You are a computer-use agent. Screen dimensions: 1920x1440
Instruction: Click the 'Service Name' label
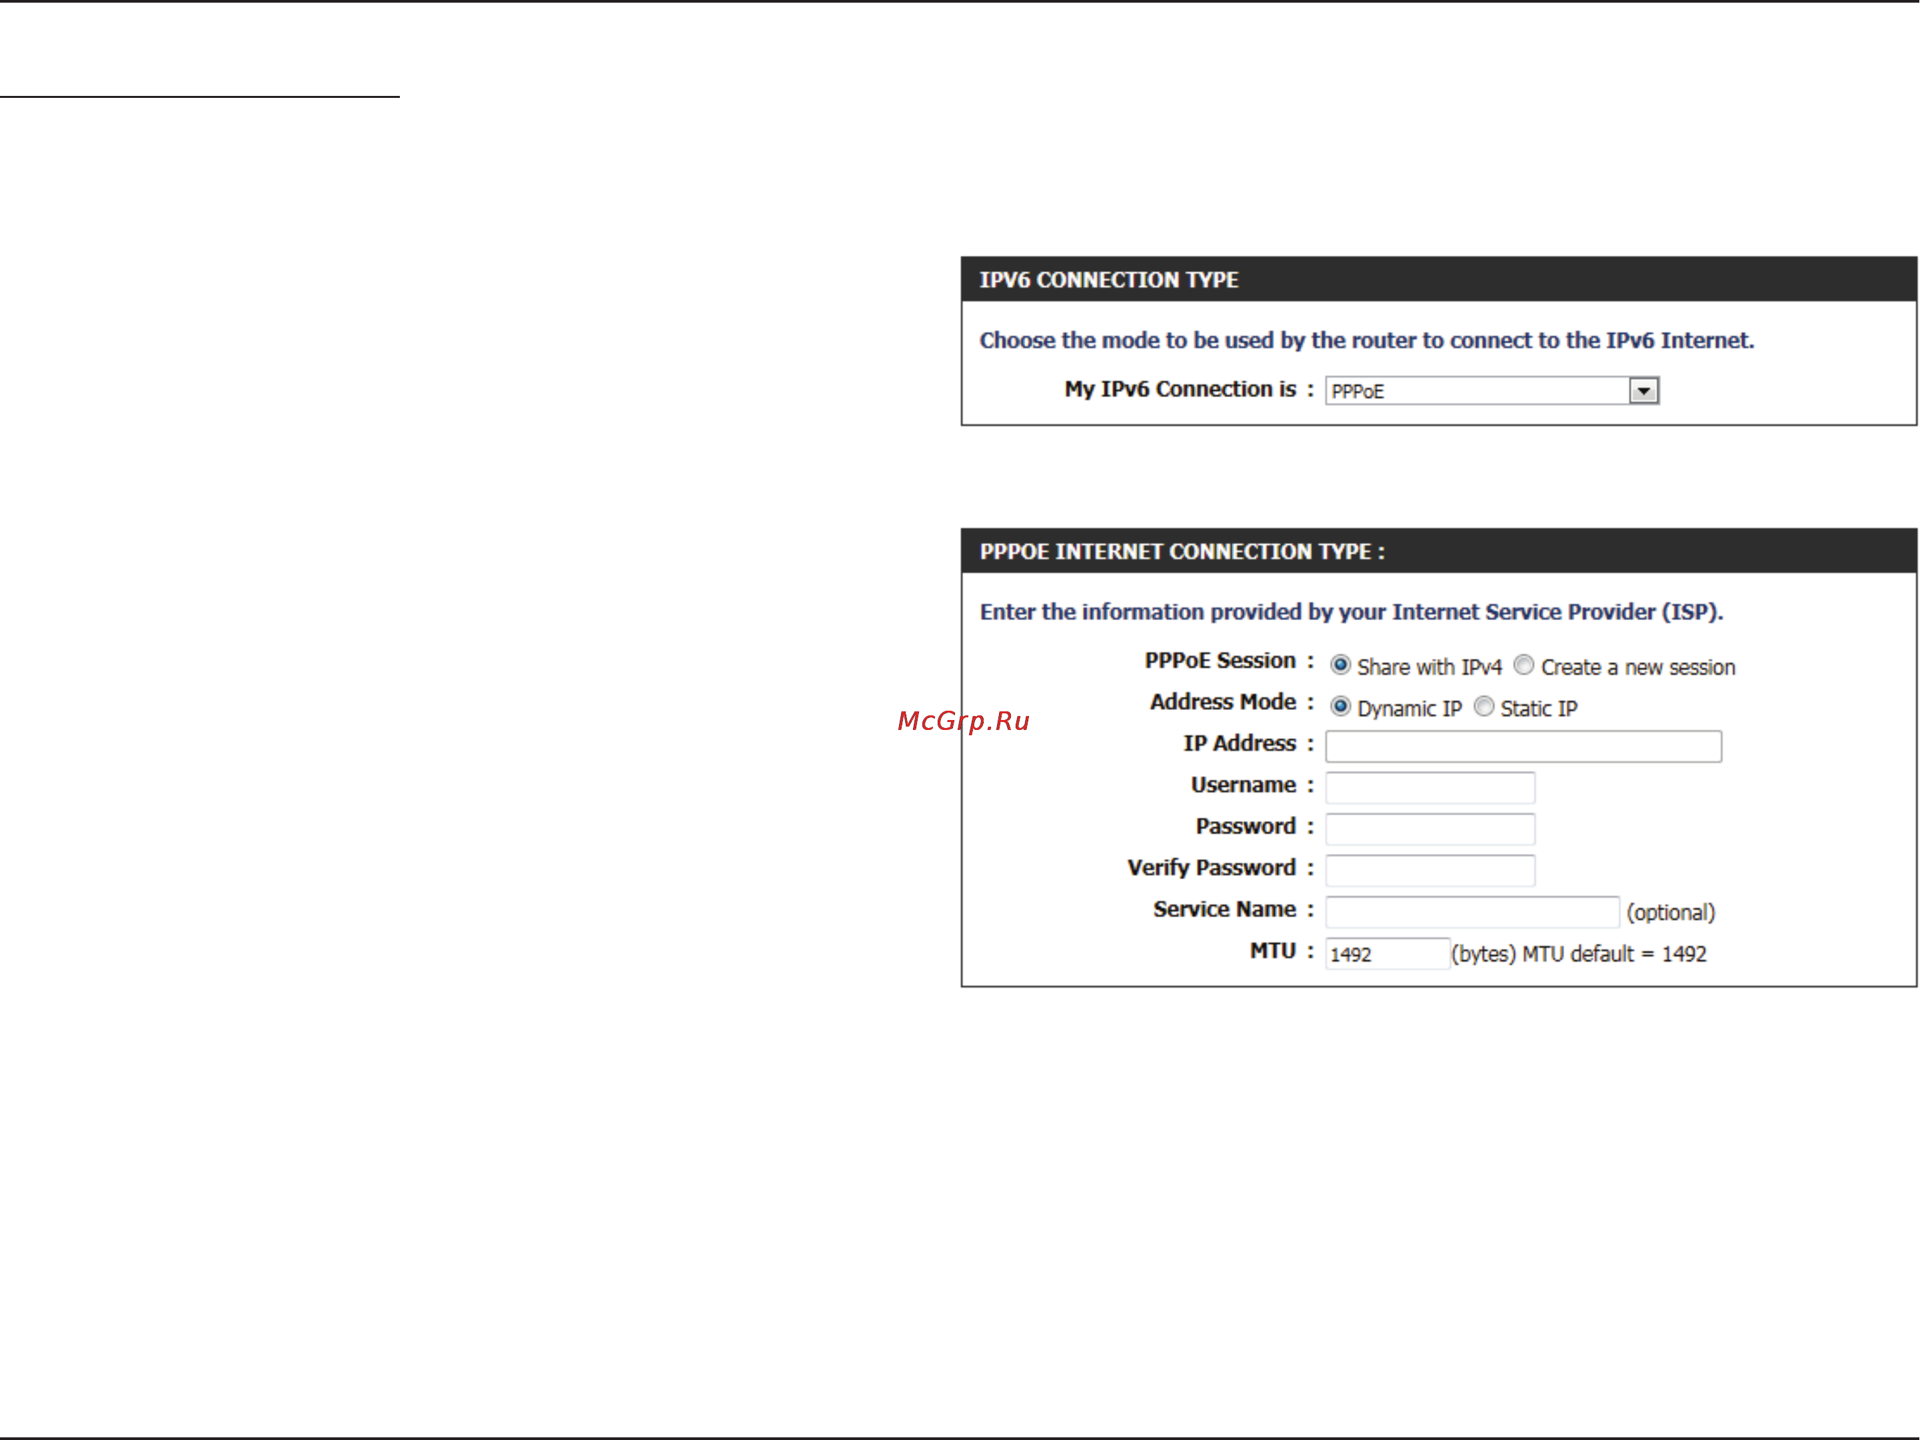1224,909
